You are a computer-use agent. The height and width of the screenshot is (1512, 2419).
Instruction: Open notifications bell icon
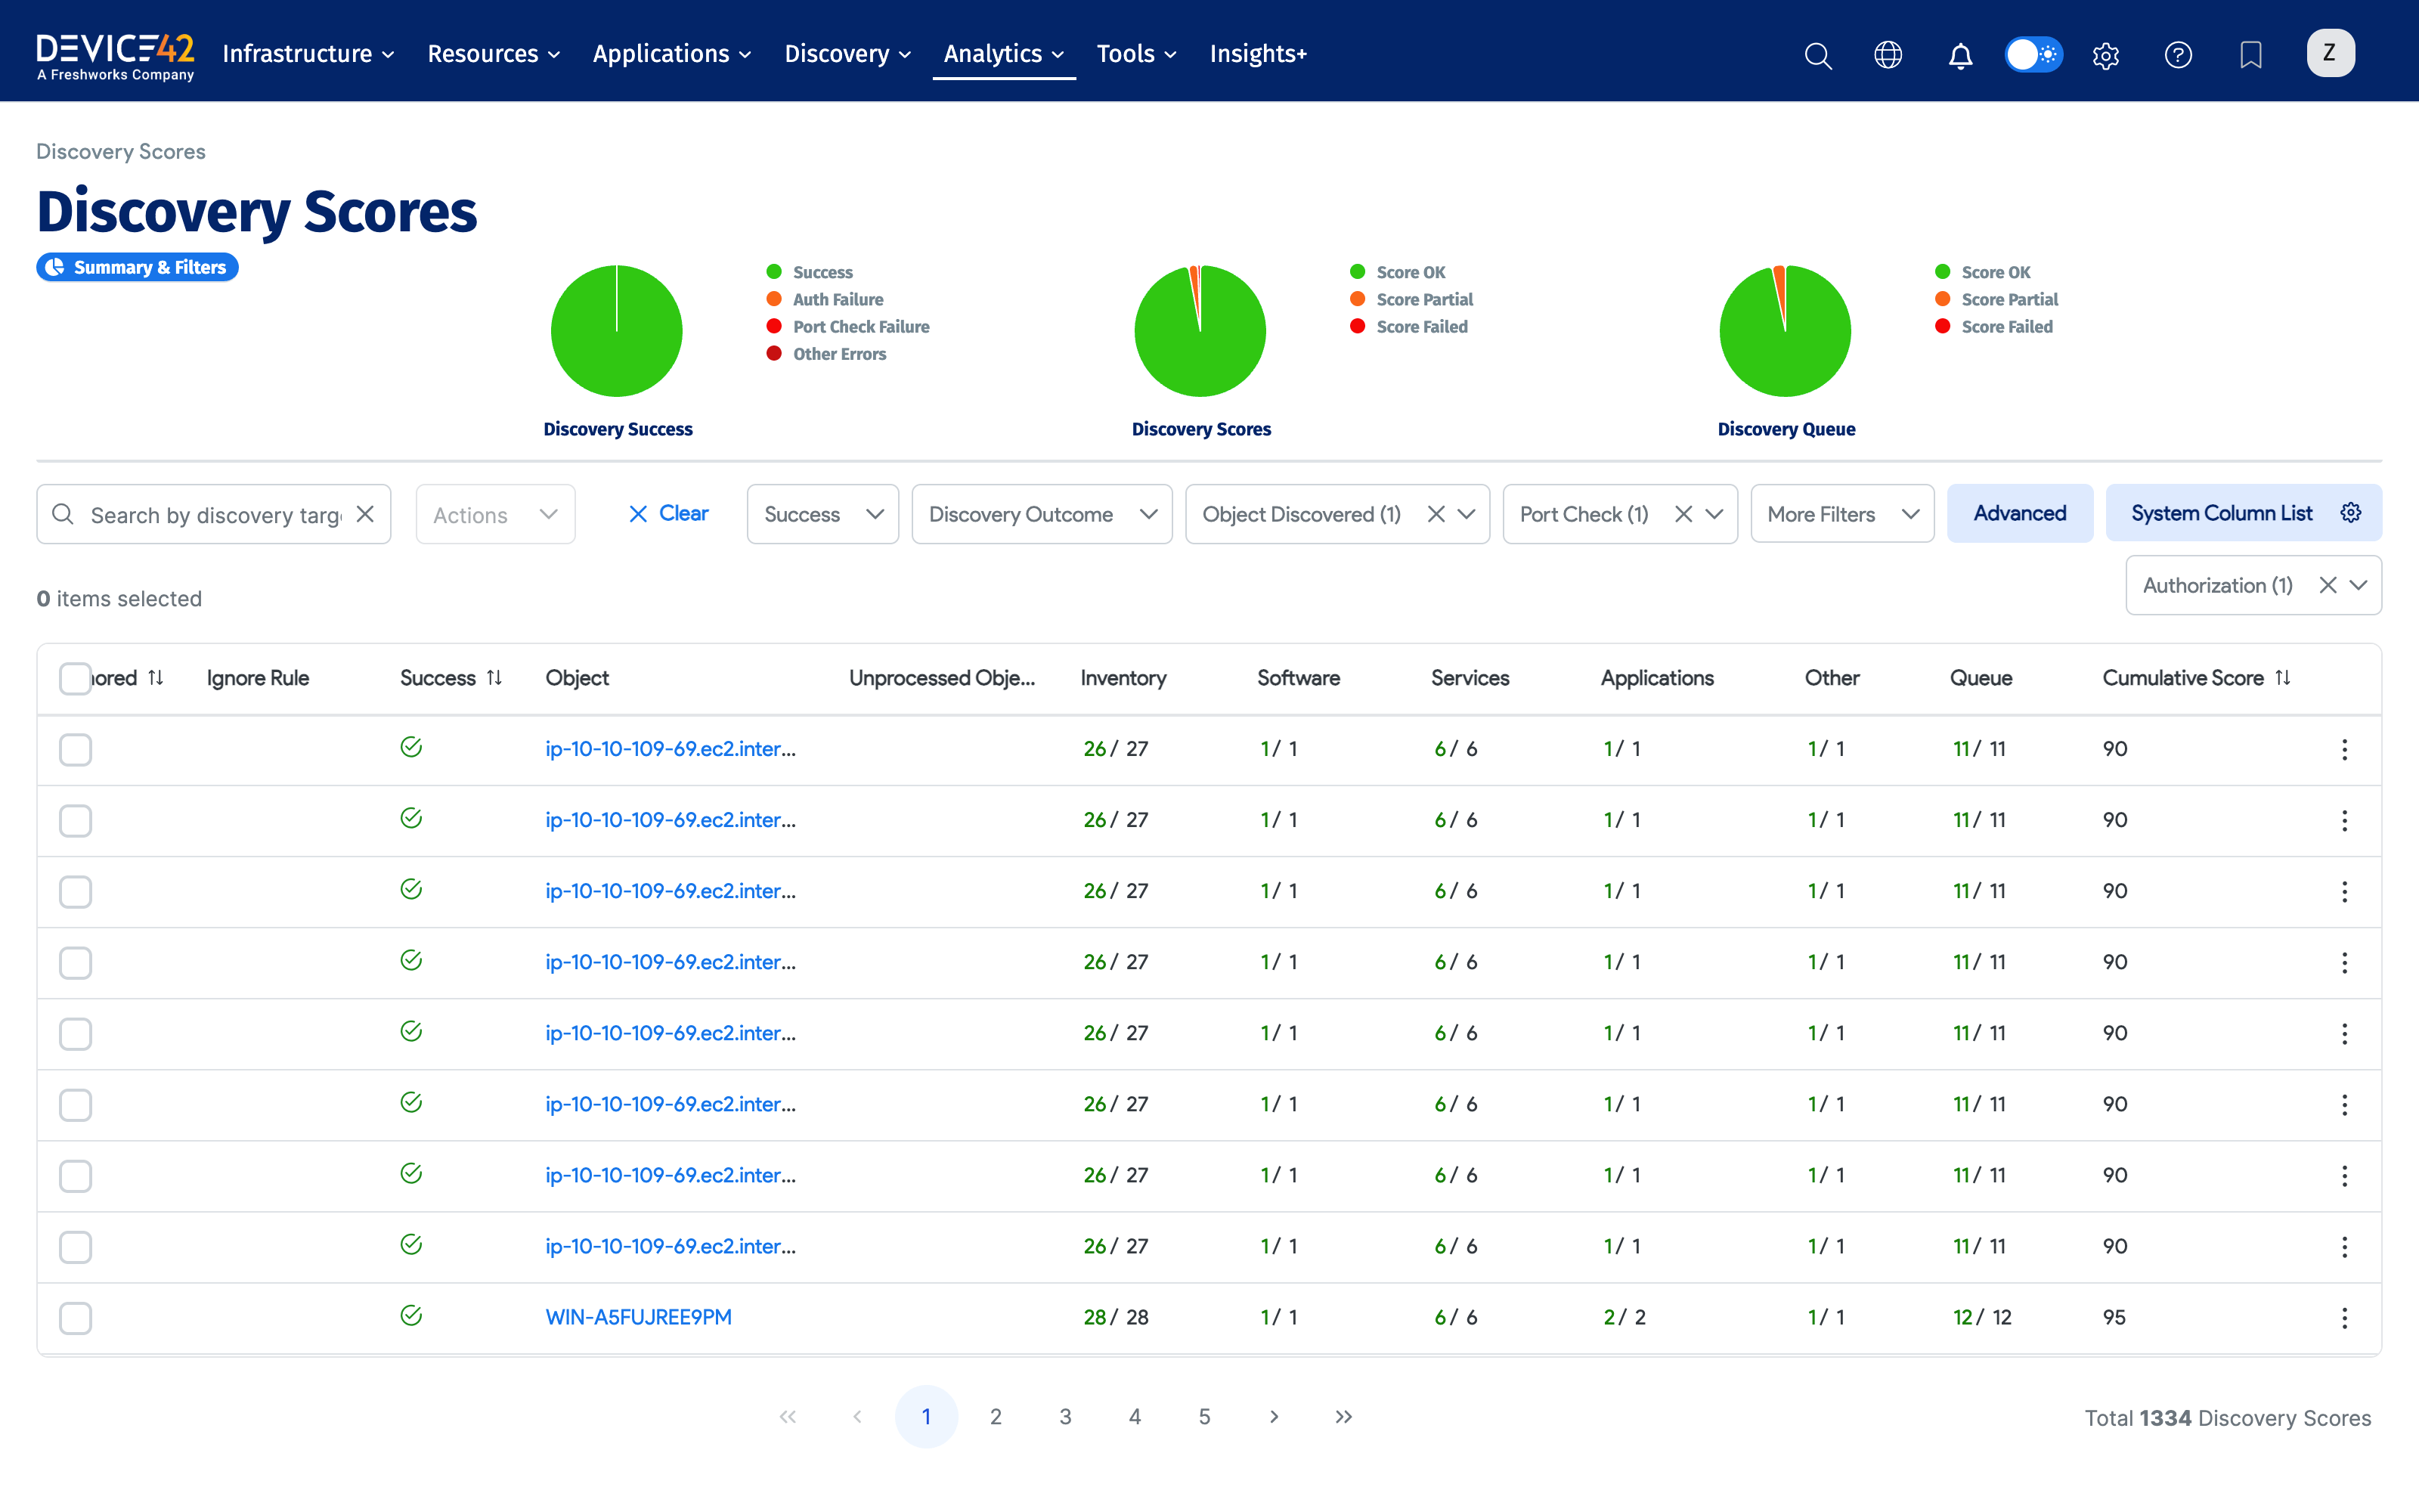click(1960, 55)
